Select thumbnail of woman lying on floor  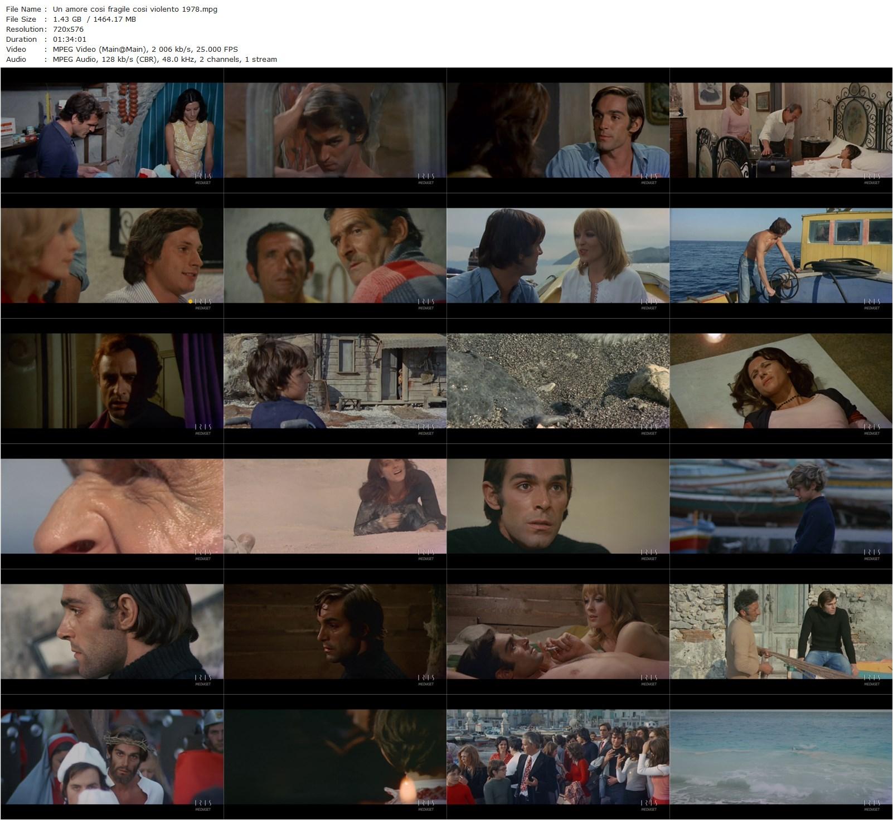(x=781, y=381)
